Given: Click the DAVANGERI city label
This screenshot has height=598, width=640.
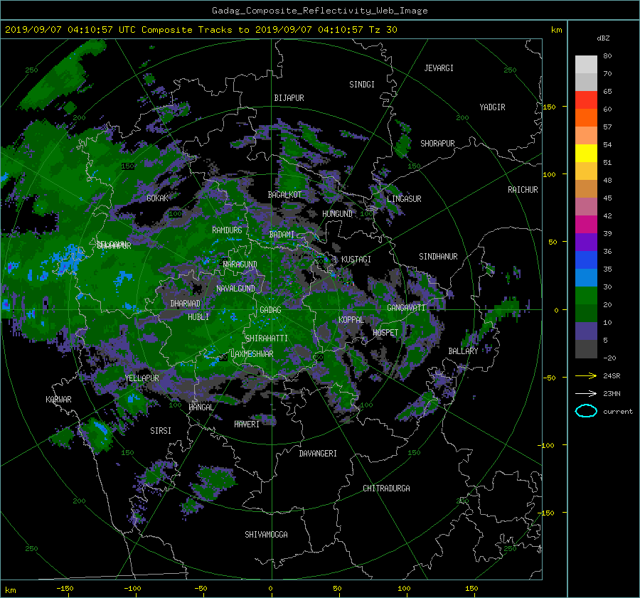Looking at the screenshot, I should tap(318, 454).
